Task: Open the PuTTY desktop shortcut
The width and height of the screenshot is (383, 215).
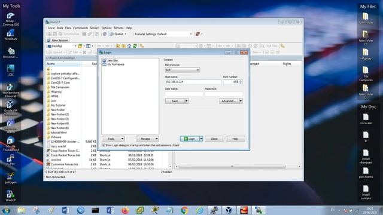Action: coord(11,160)
